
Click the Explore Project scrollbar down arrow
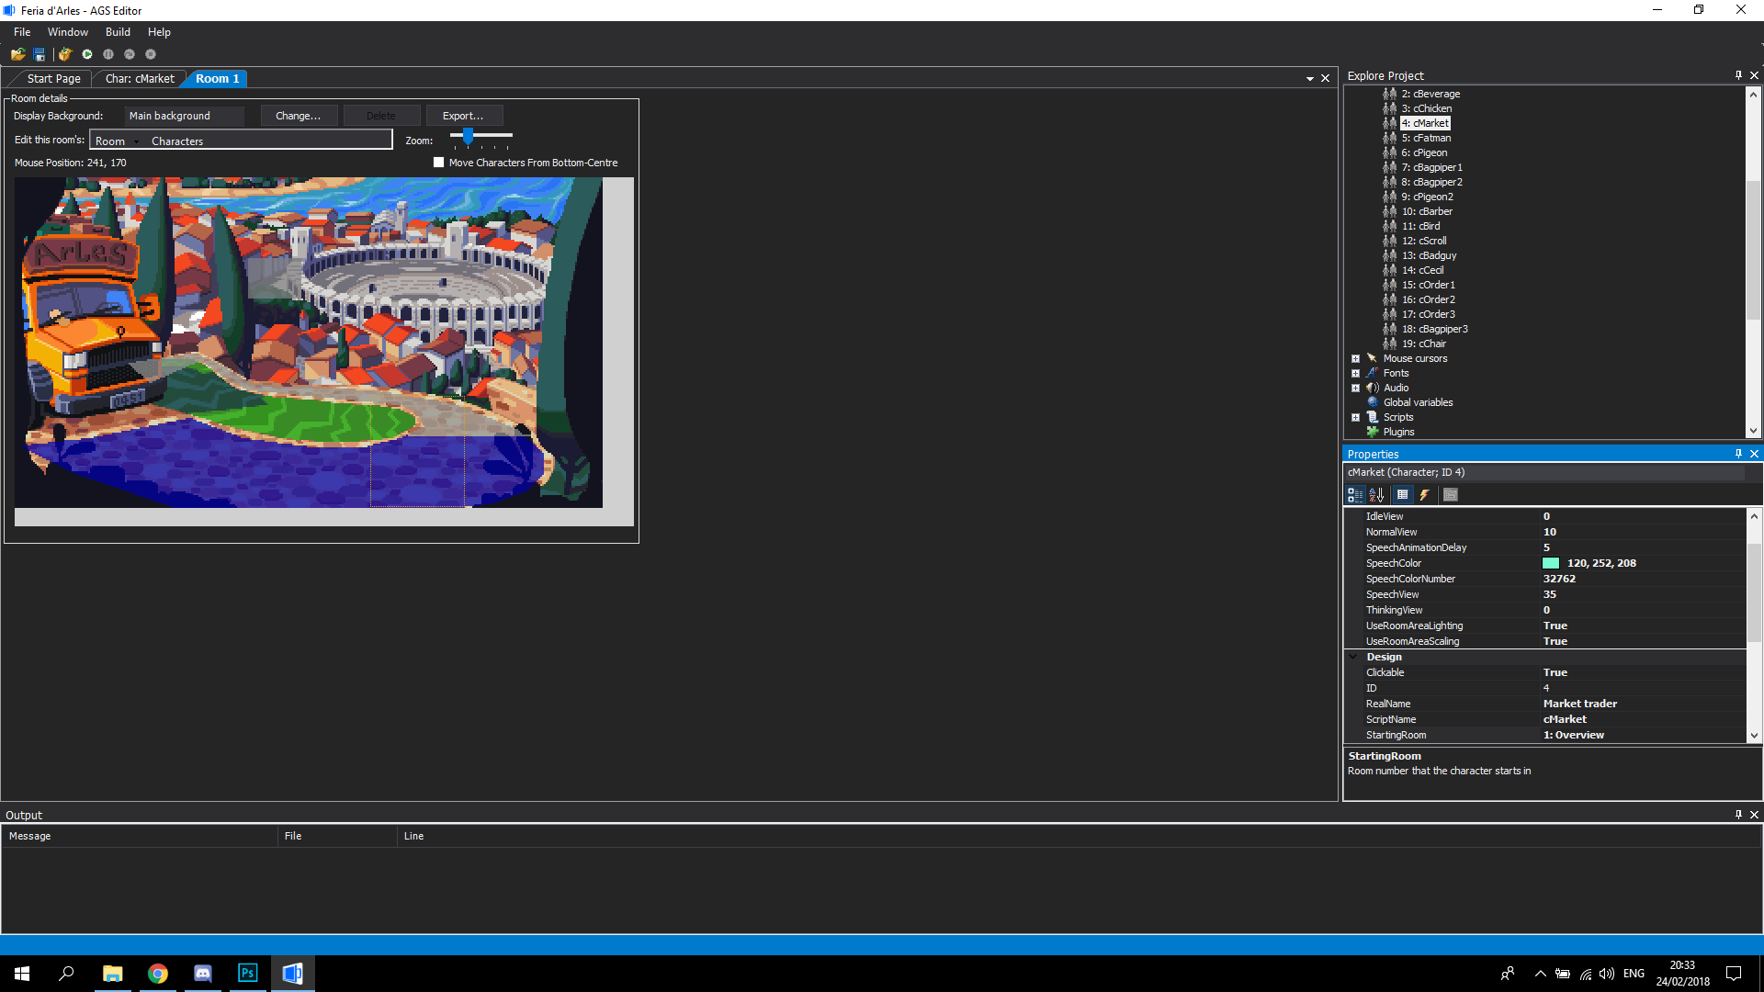tap(1753, 431)
